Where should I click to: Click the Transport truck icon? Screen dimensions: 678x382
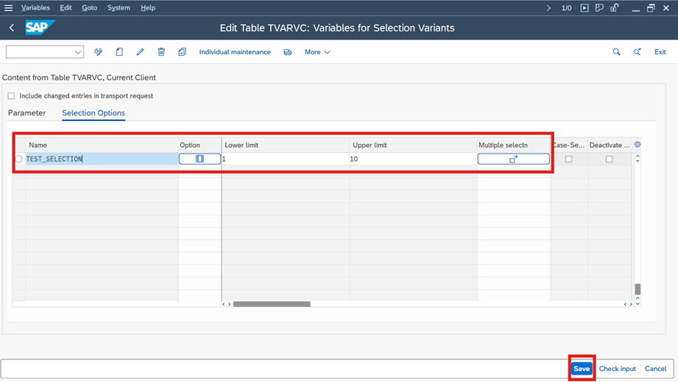[288, 52]
